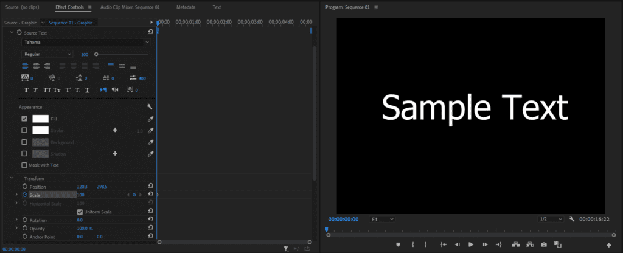This screenshot has height=253, width=623.
Task: Click the font size slider handle
Action: (x=96, y=54)
